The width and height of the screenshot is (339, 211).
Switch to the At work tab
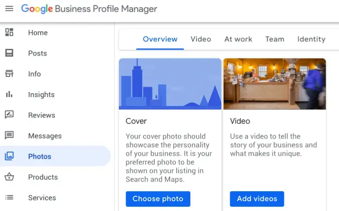pos(238,39)
